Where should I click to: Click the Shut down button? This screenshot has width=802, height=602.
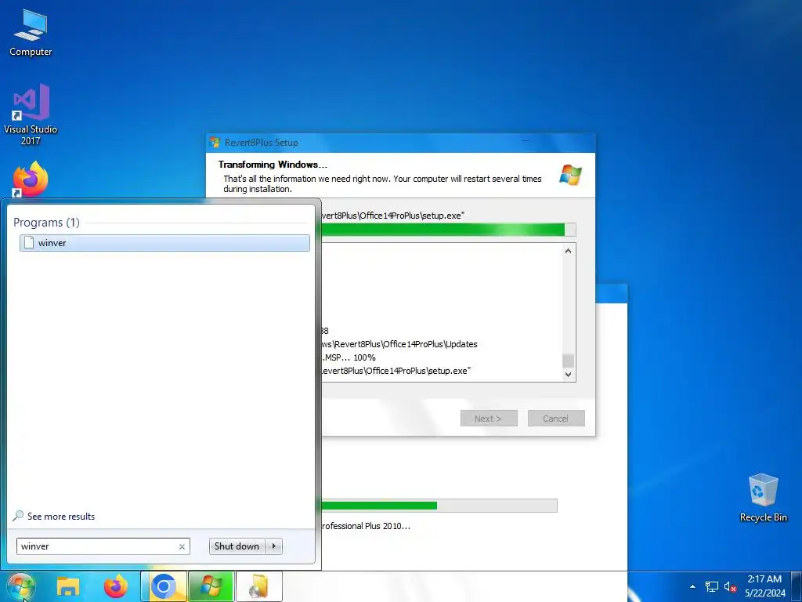[x=237, y=546]
